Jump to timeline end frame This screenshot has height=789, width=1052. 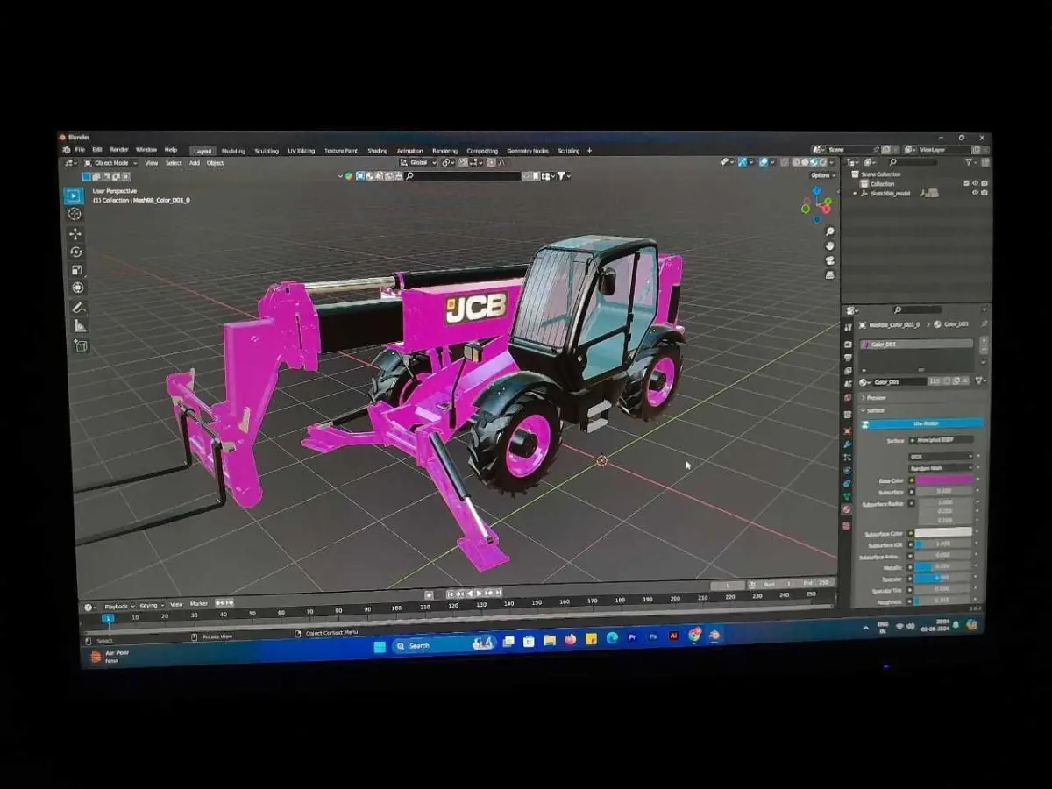click(499, 593)
